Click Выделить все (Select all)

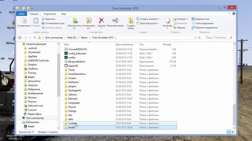[200, 19]
